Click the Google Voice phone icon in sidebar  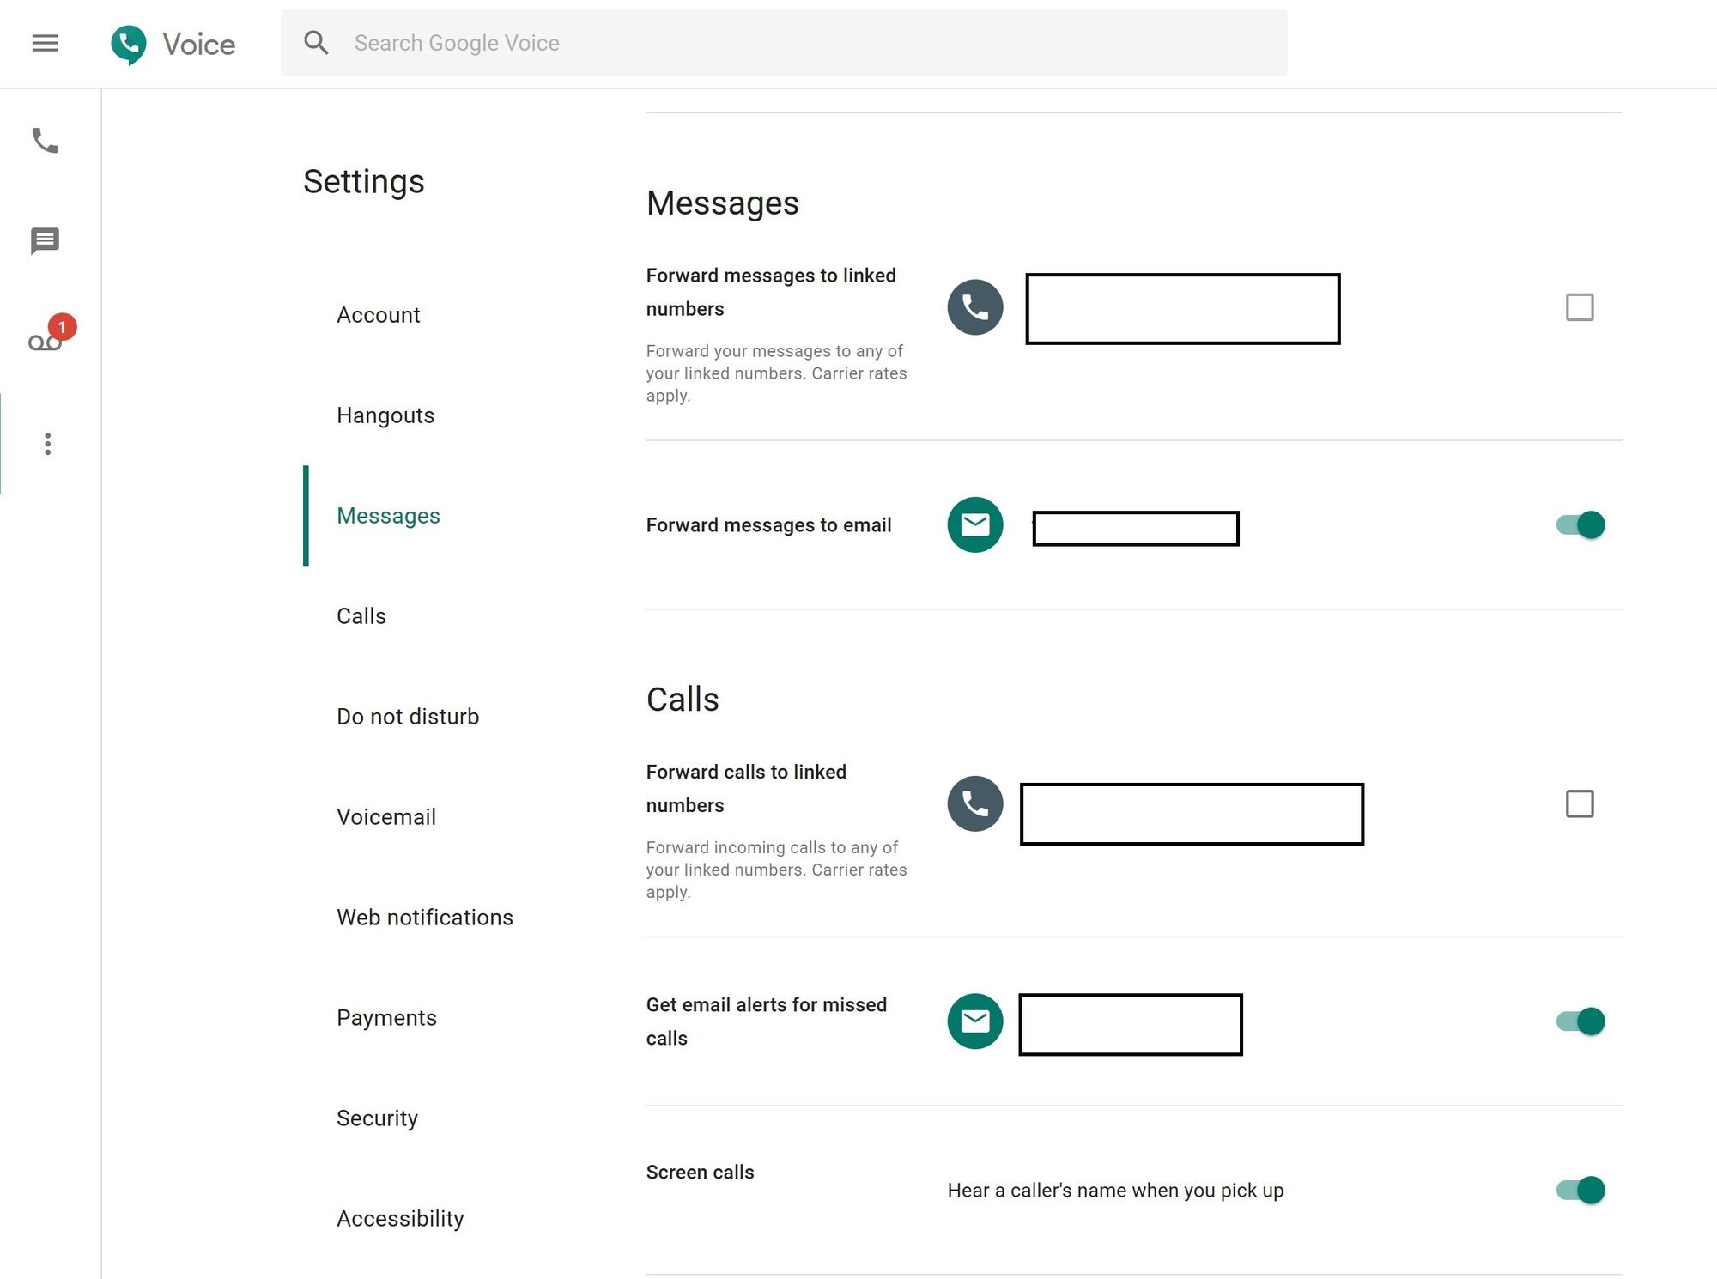(45, 141)
